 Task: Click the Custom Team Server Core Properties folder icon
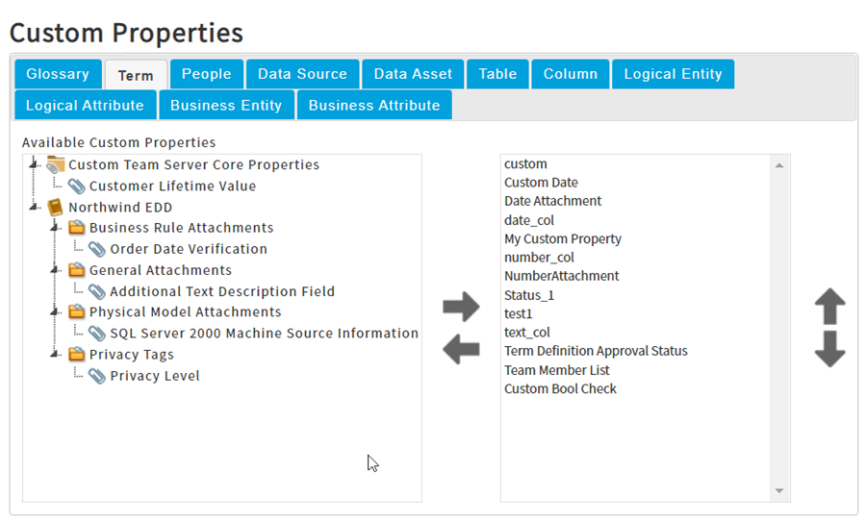(55, 164)
